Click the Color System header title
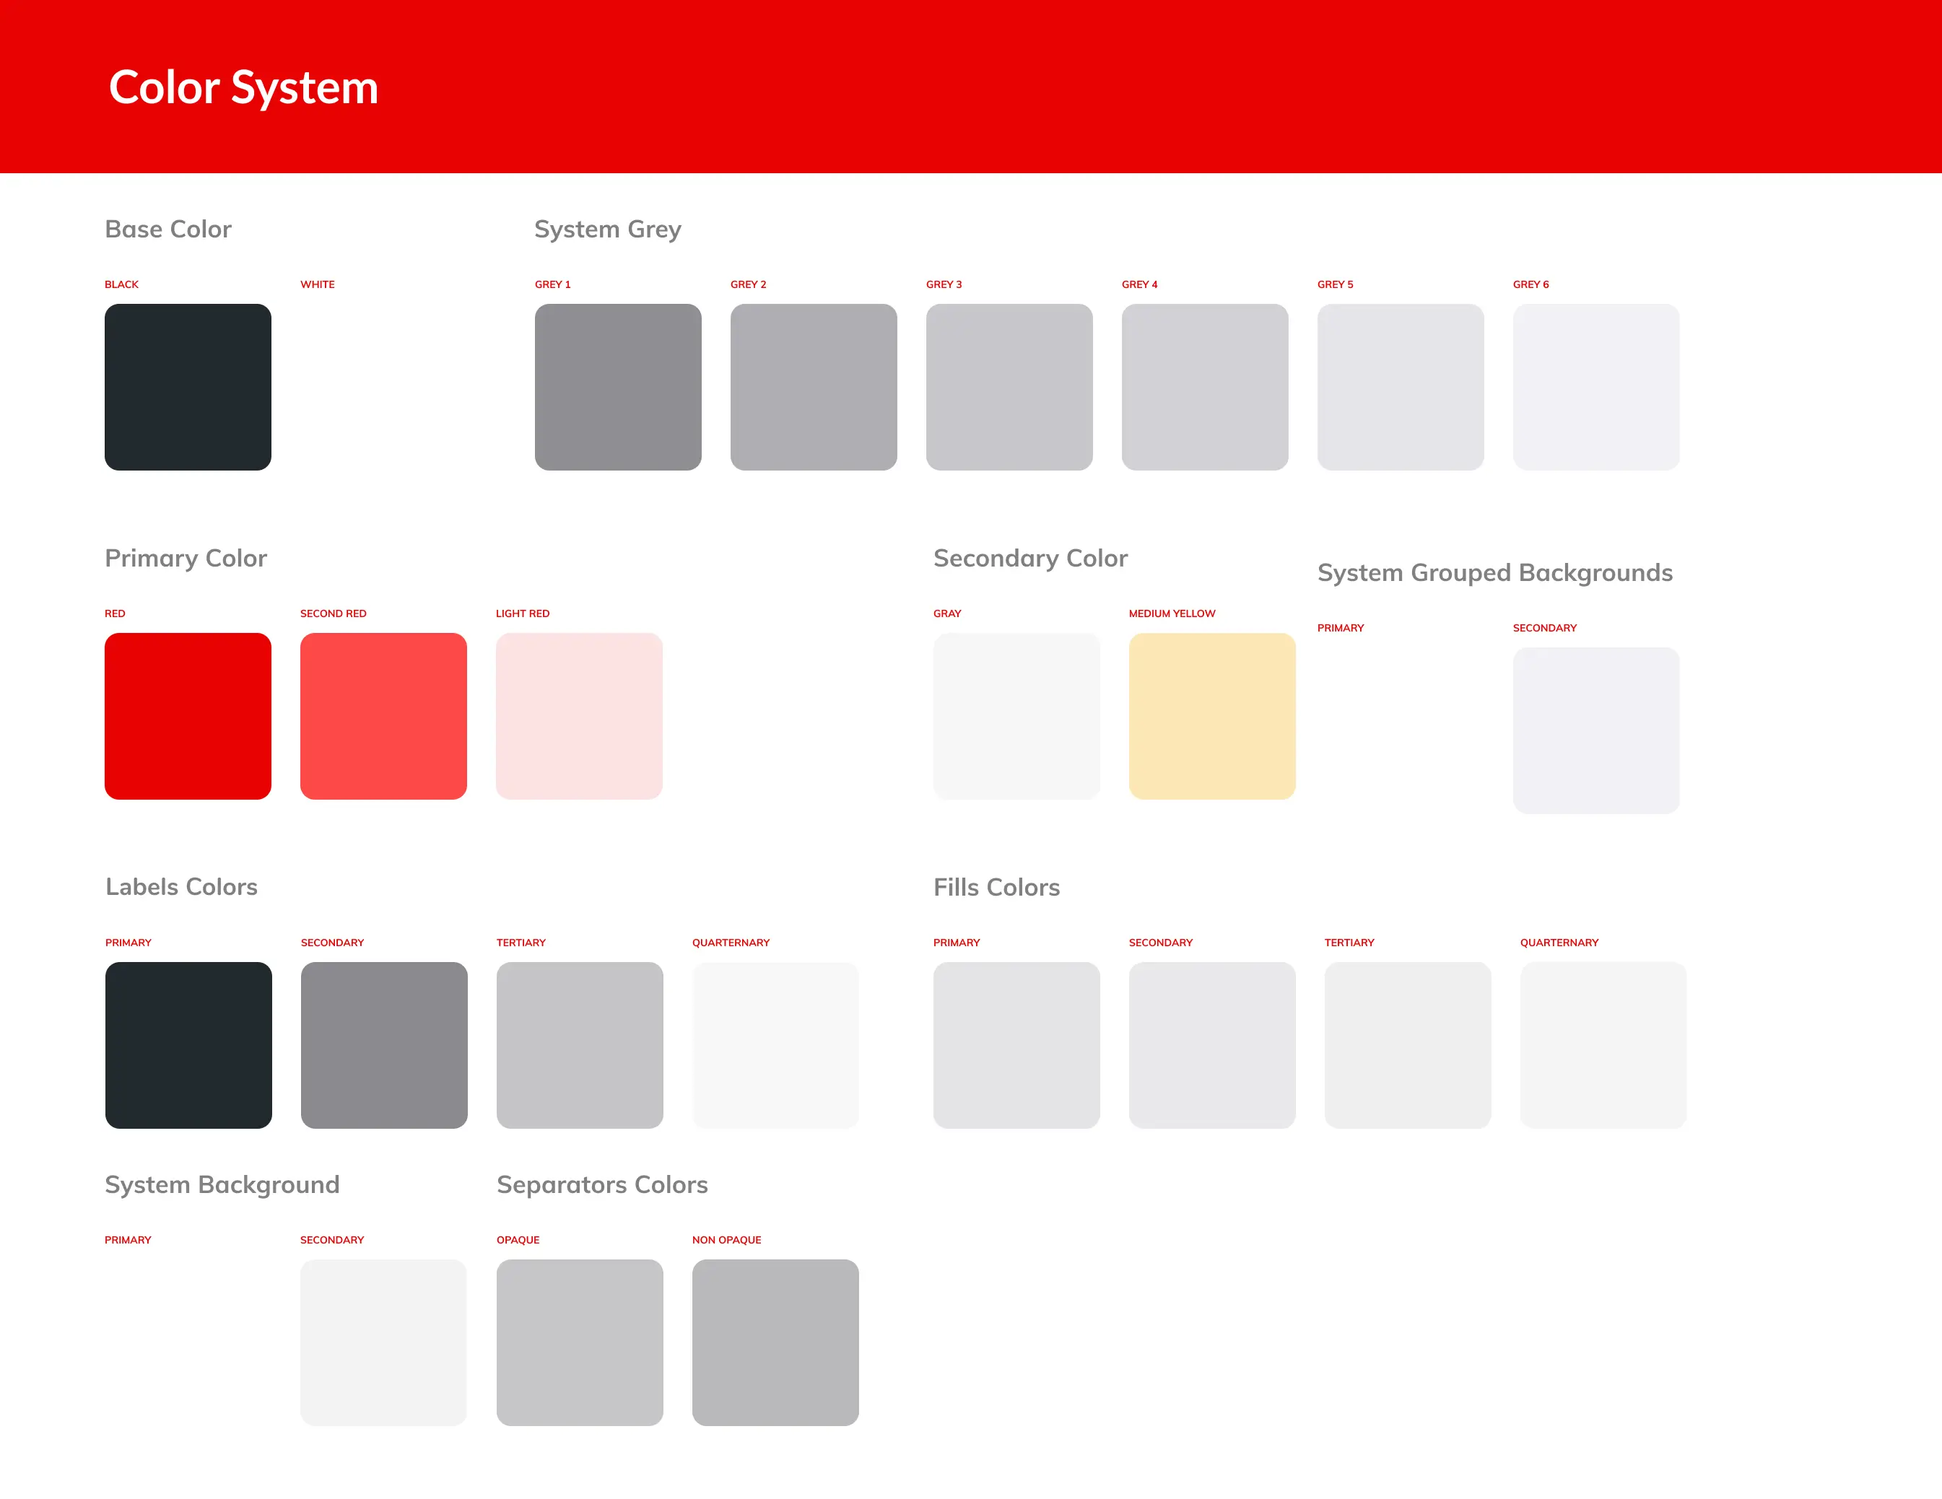1942x1499 pixels. tap(243, 87)
